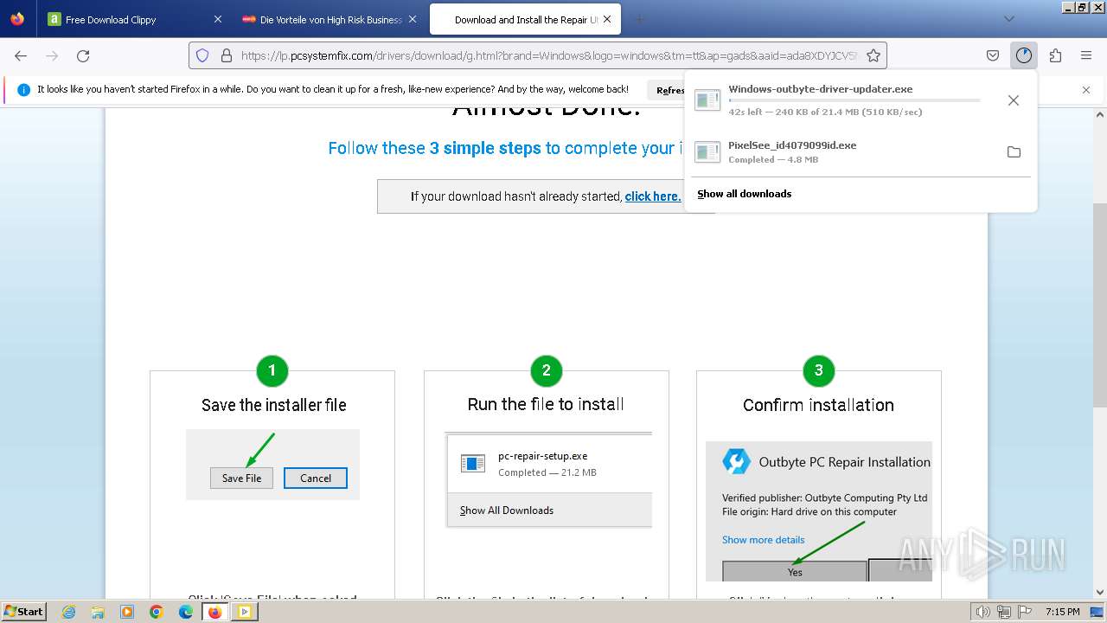Open site security padlock info
Viewport: 1107px width, 623px height.
click(227, 55)
